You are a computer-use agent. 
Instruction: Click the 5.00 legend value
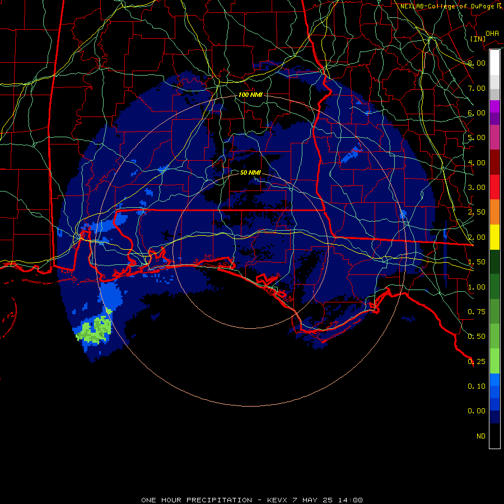point(477,138)
